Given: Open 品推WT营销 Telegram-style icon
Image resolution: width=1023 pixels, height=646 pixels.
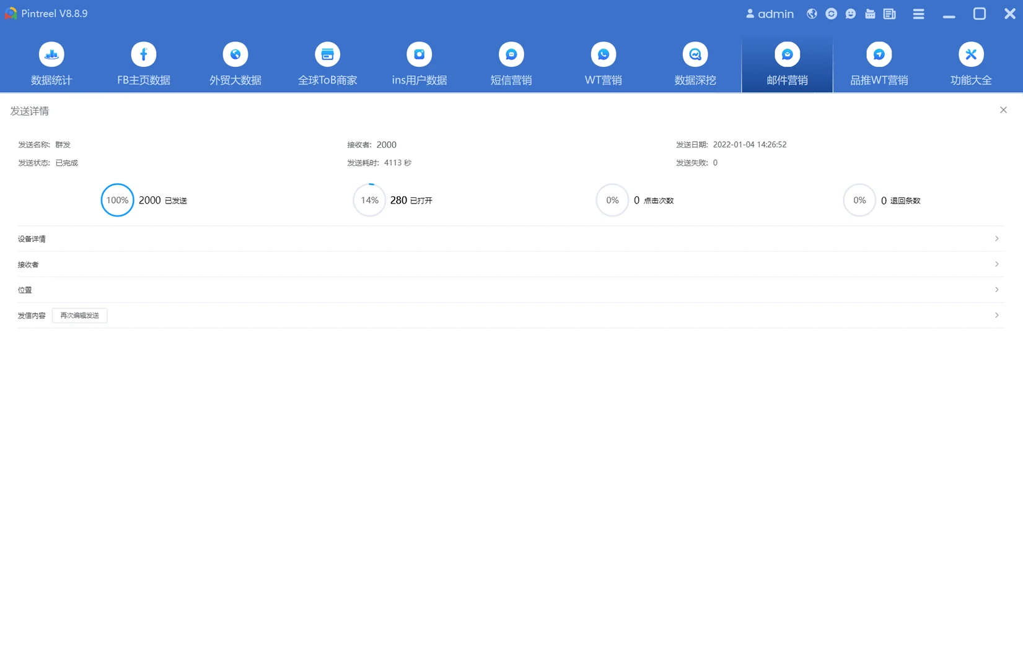Looking at the screenshot, I should [879, 54].
